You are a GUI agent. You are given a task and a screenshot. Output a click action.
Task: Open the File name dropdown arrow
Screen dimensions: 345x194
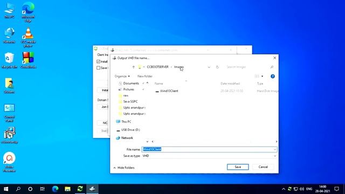tap(275, 150)
